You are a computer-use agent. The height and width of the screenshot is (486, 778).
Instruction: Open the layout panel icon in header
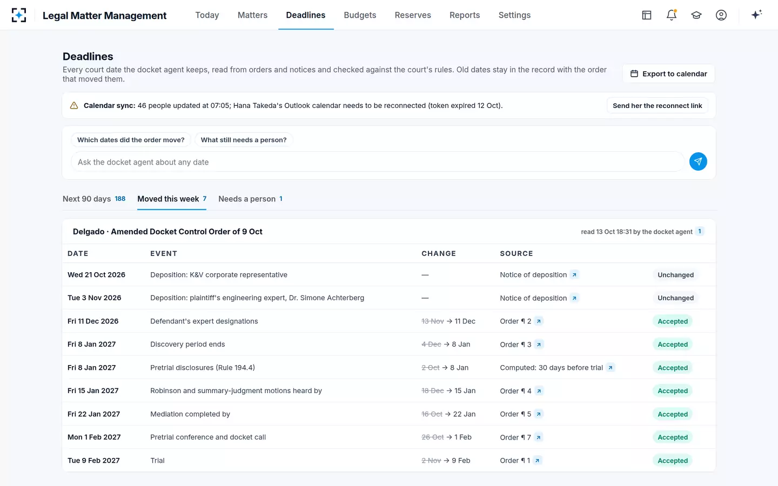point(647,15)
